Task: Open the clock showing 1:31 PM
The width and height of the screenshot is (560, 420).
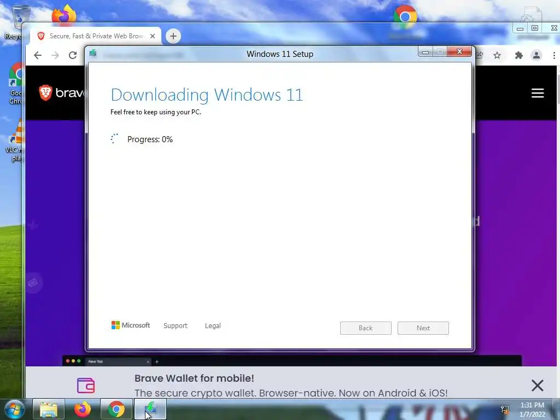Action: click(x=532, y=410)
